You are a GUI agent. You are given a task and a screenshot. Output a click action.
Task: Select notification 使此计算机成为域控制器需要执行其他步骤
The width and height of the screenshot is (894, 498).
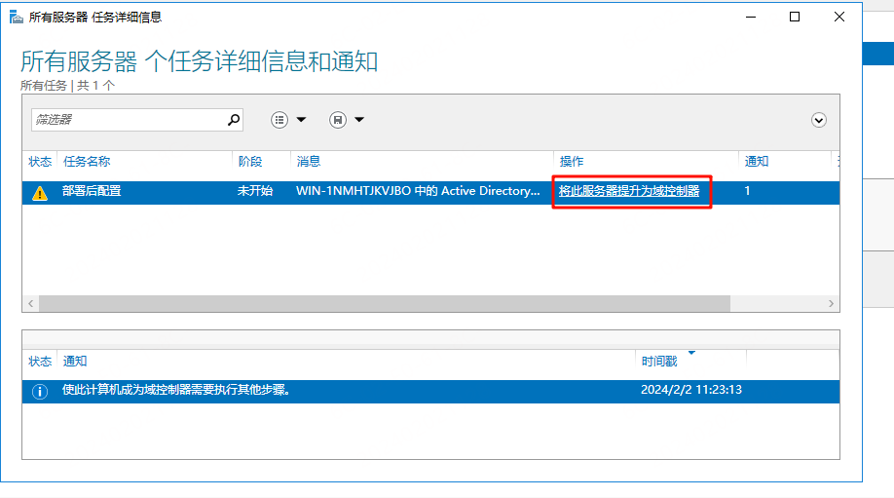click(175, 391)
